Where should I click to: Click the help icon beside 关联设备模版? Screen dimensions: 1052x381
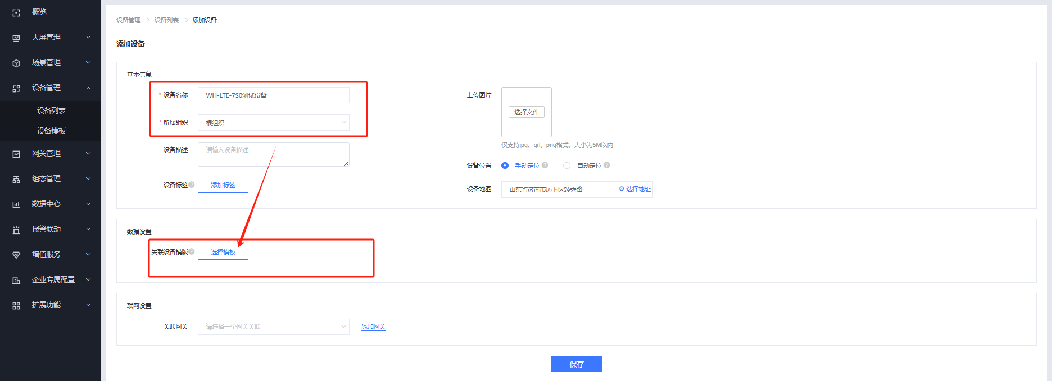pyautogui.click(x=192, y=251)
